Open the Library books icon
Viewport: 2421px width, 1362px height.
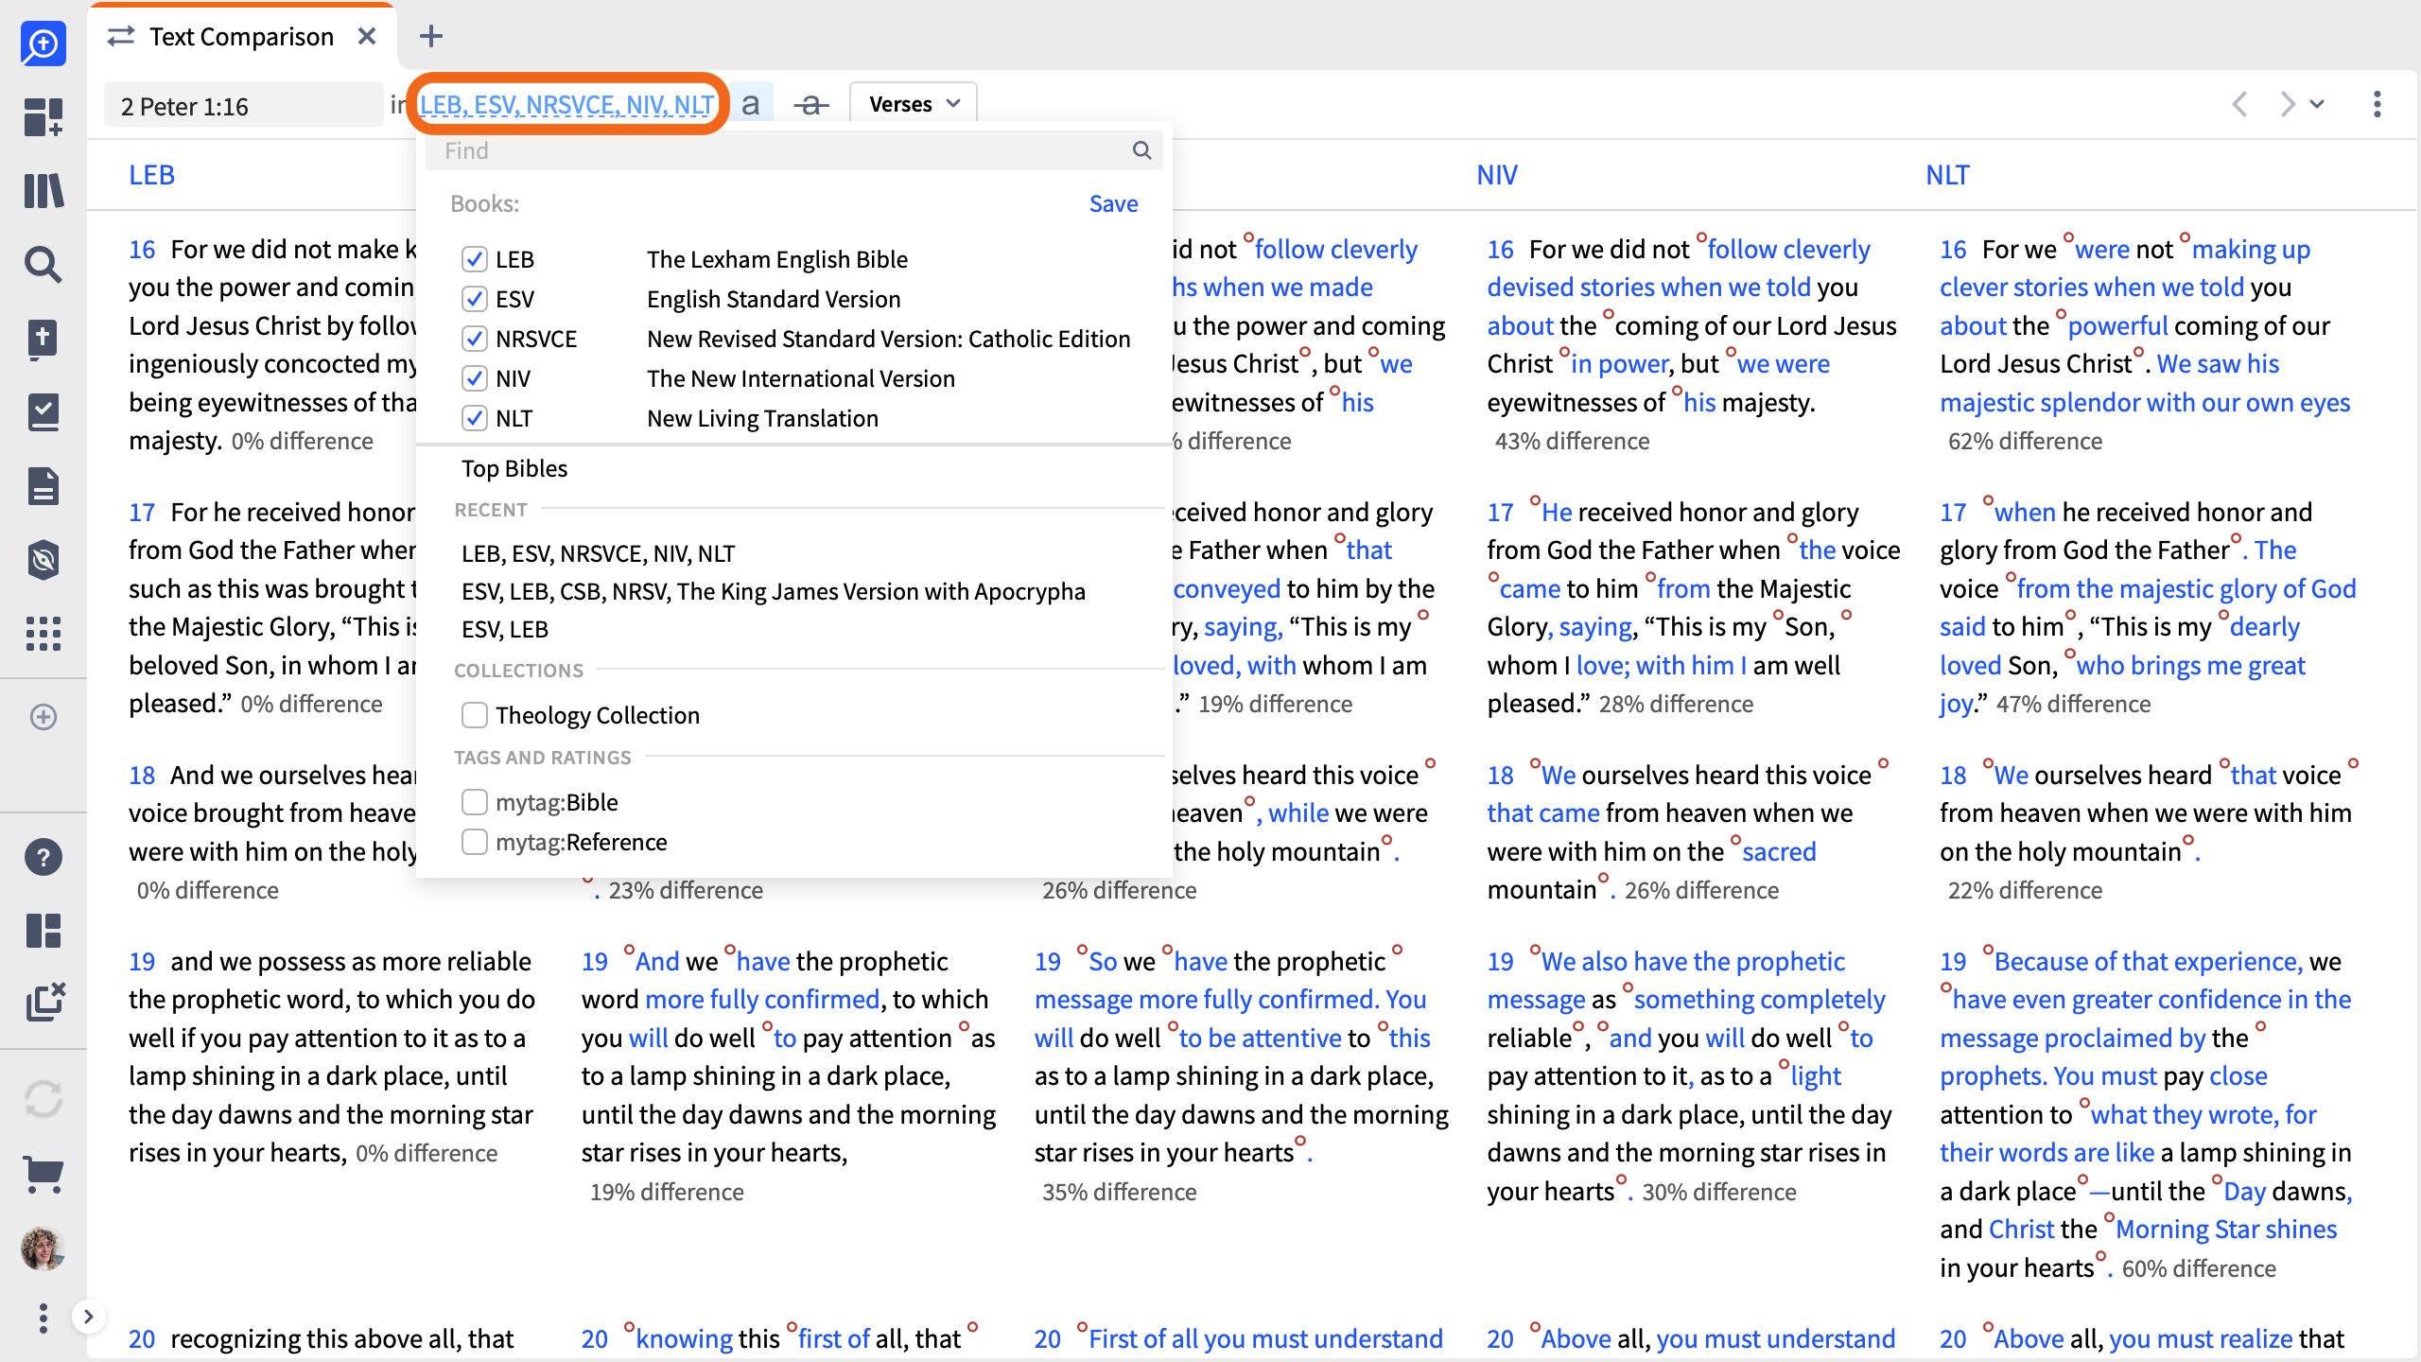pos(44,191)
